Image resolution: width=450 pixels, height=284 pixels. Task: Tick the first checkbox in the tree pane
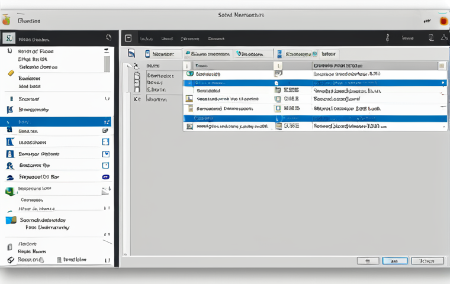[x=137, y=76]
